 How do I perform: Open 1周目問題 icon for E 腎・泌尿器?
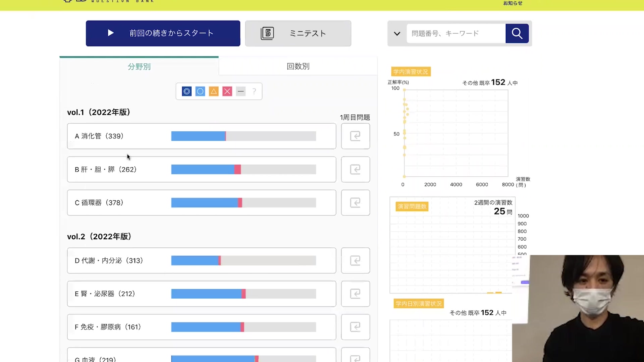[x=355, y=294]
